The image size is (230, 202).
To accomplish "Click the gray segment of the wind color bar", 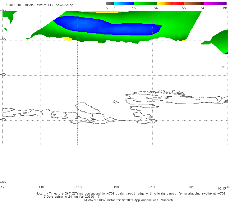I will pyautogui.click(x=110, y=4).
